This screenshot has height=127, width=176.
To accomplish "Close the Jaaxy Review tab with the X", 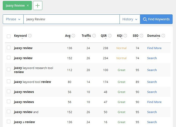I will (x=28, y=5).
